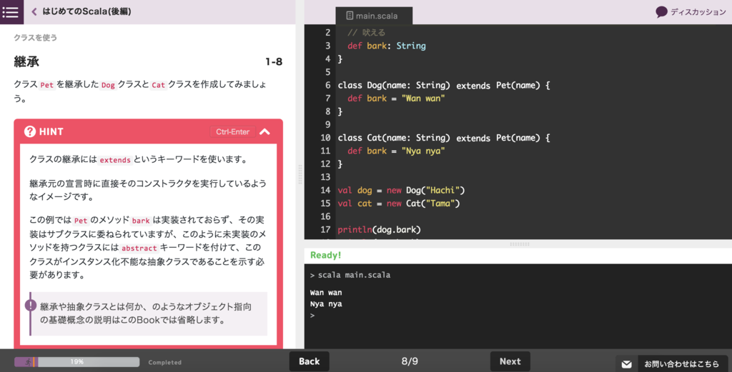Click def bark: String on line 3

click(x=387, y=46)
